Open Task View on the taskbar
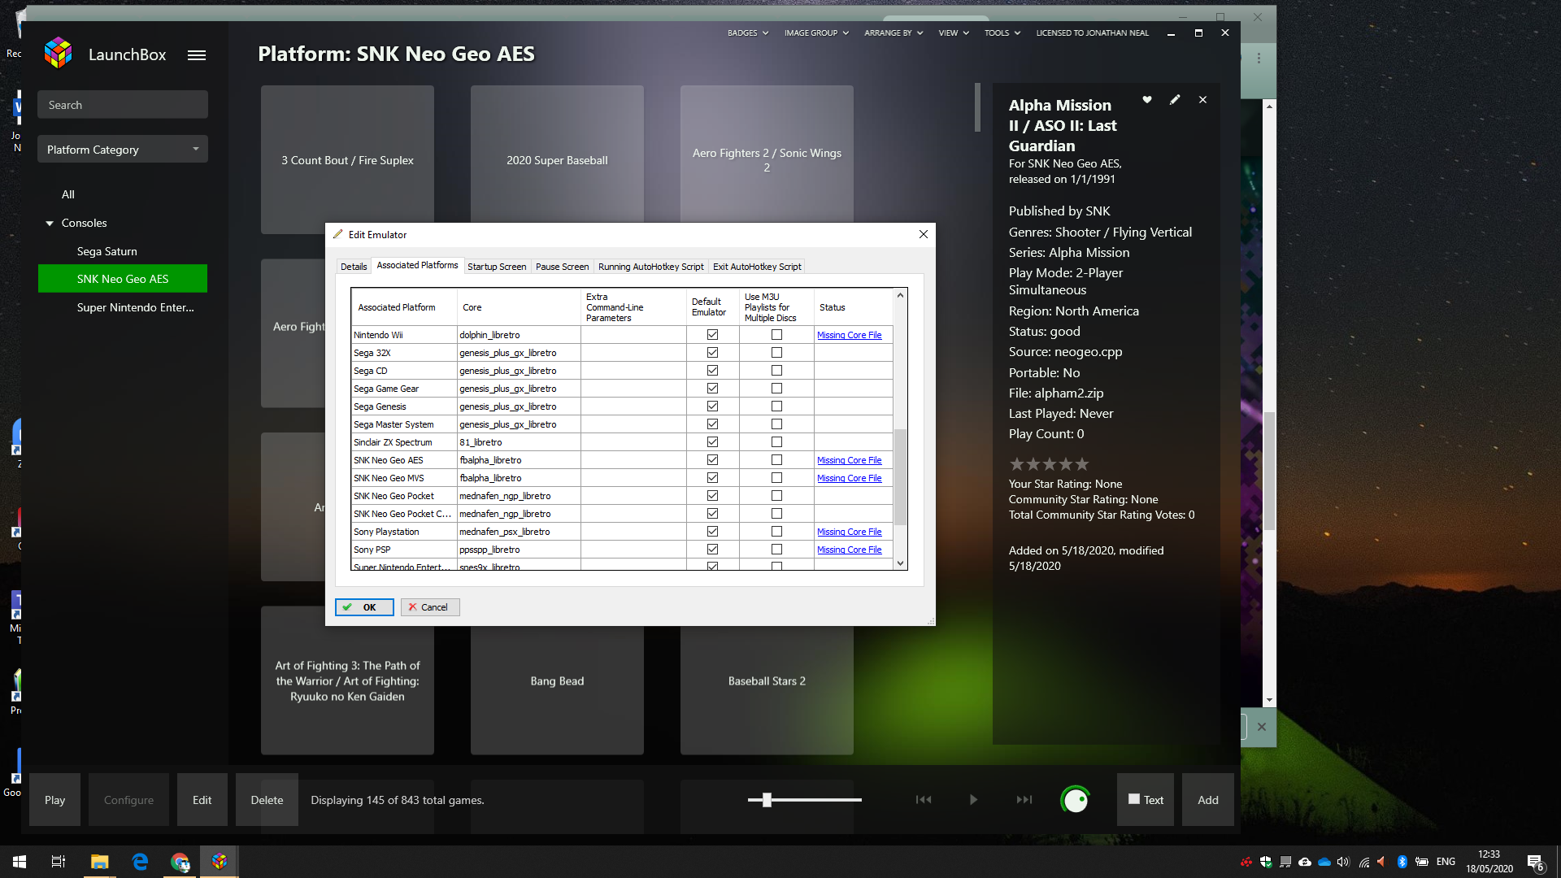Viewport: 1561px width, 878px height. 59,862
